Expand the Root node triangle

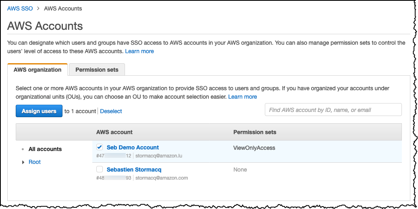[23, 162]
